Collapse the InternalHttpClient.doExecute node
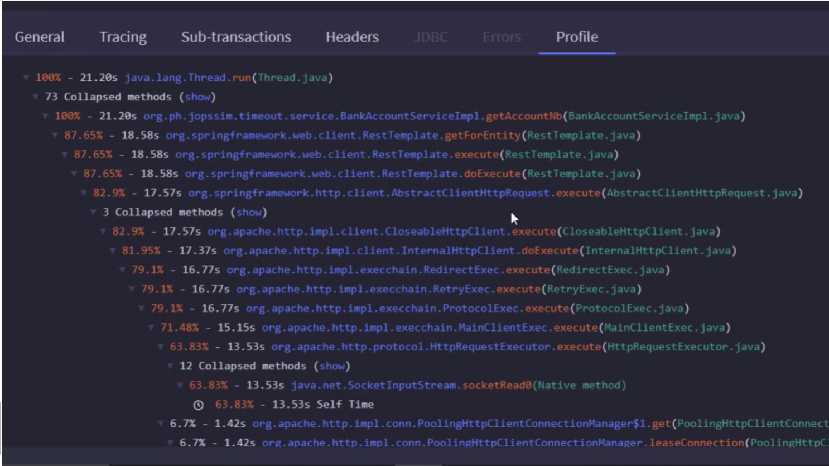829x466 pixels. (x=113, y=251)
